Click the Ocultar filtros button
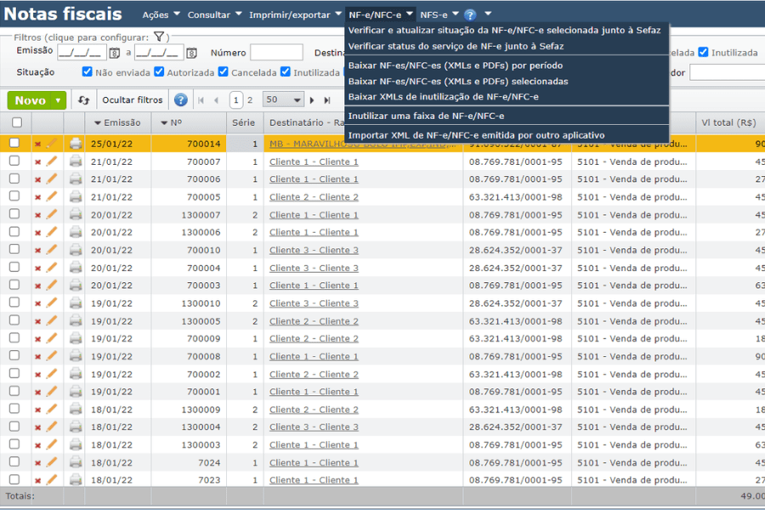Screen dimensions: 765x510 (x=132, y=100)
